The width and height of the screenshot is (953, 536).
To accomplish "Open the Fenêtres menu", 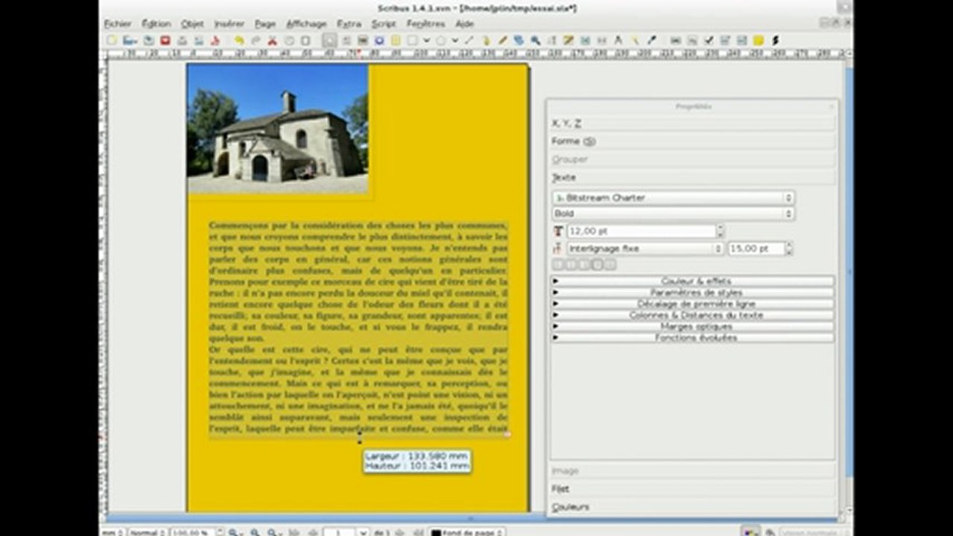I will pos(425,24).
